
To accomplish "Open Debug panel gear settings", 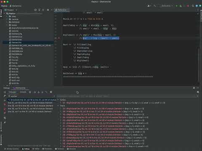I will tap(194, 88).
